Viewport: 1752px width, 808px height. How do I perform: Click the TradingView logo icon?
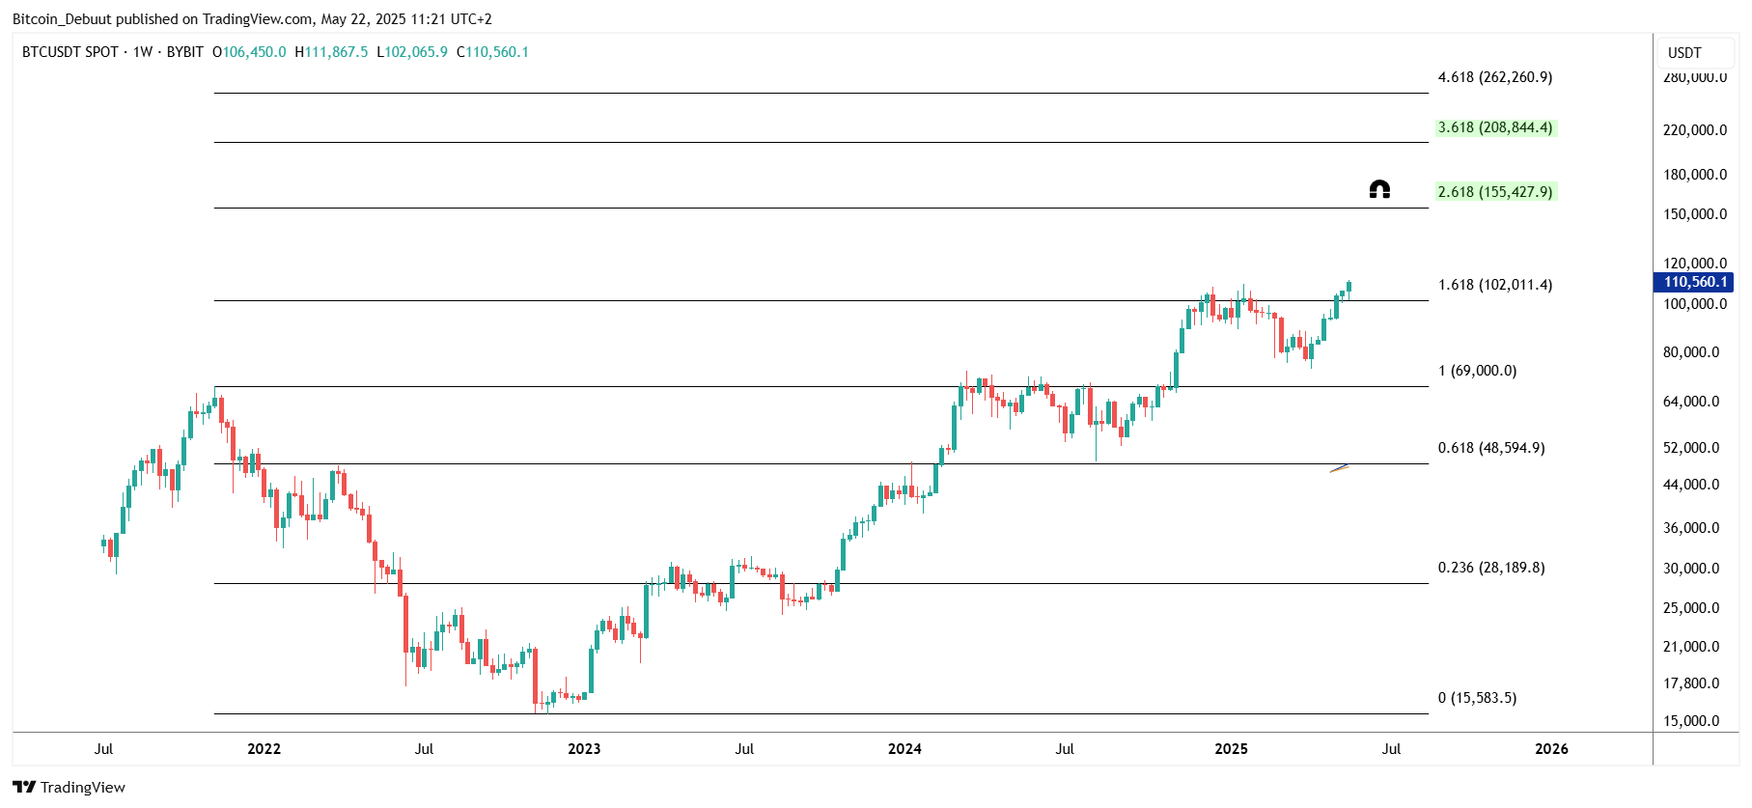point(24,787)
